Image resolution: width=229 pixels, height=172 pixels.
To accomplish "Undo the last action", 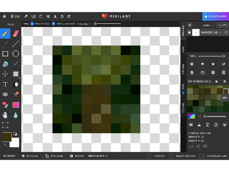I will (x=62, y=16).
